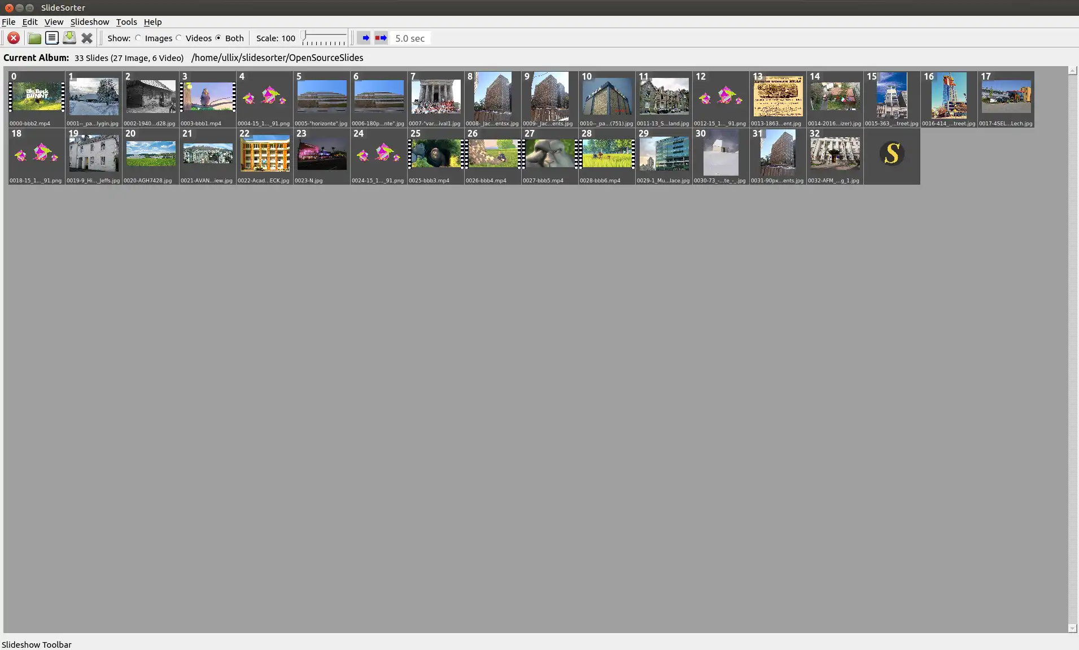Select slide 25 thumbnail 0025-bbb3.mp4
1079x650 pixels.
coord(436,156)
